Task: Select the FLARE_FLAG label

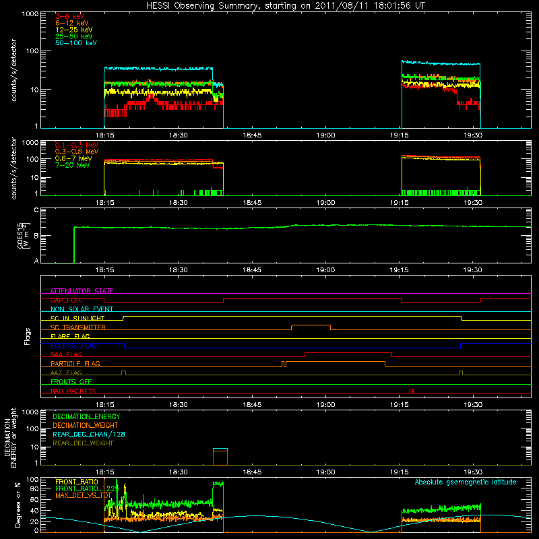Action: point(70,336)
